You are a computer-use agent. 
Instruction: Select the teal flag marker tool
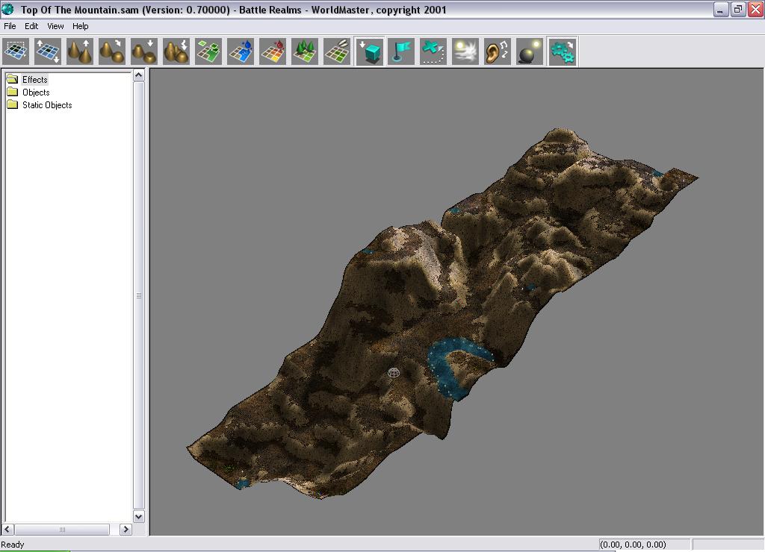pos(401,52)
